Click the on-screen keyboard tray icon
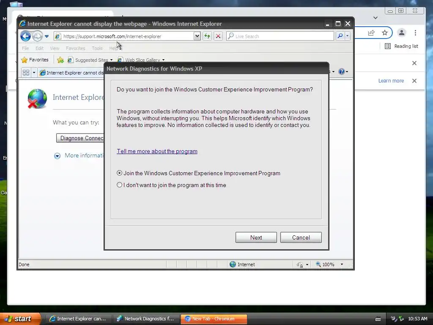 click(x=378, y=319)
